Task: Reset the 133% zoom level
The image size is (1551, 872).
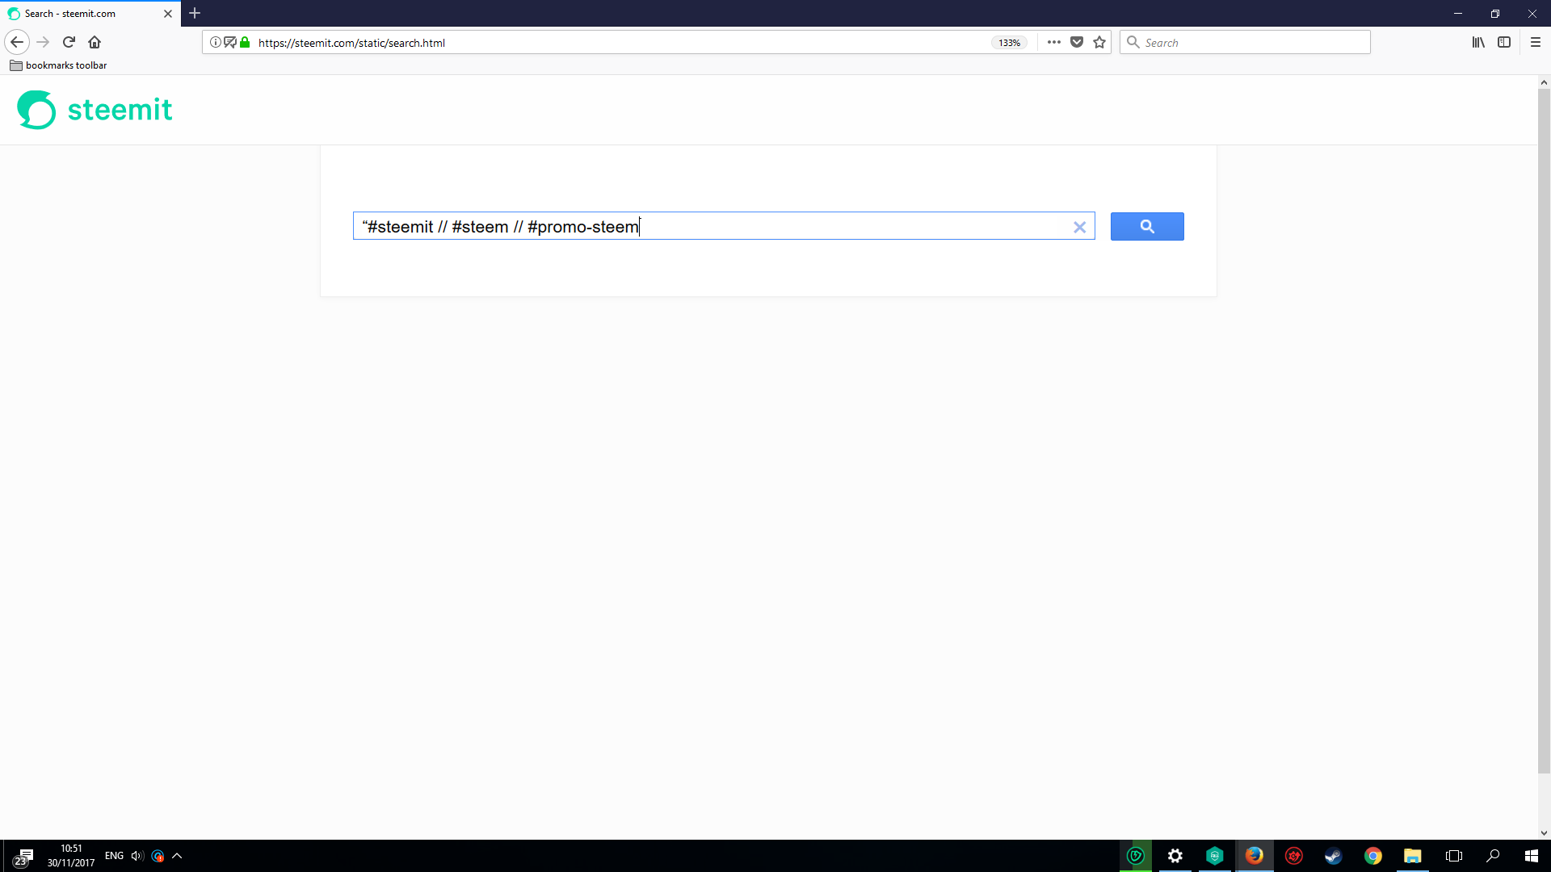Action: pyautogui.click(x=1009, y=43)
